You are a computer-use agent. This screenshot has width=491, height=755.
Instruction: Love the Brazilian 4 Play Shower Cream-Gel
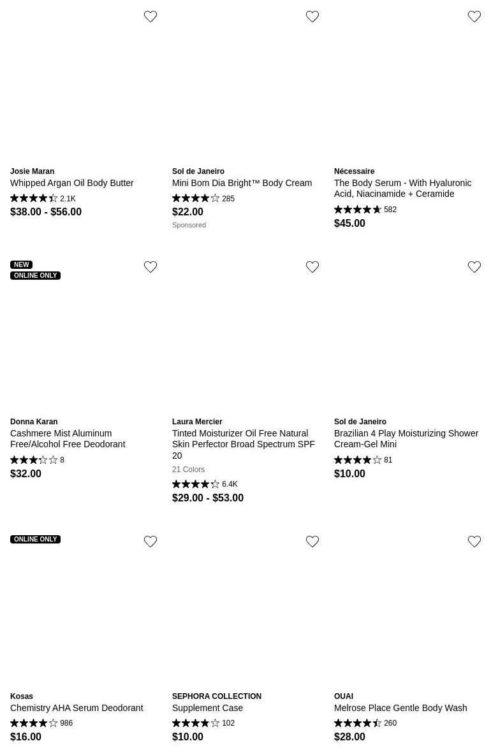(x=474, y=267)
